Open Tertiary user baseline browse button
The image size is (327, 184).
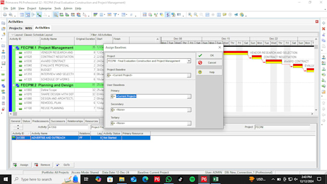coord(189,123)
